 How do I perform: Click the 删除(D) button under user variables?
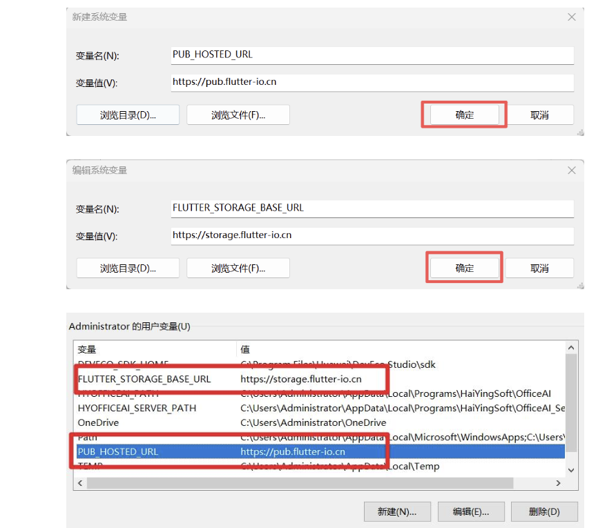pyautogui.click(x=544, y=511)
